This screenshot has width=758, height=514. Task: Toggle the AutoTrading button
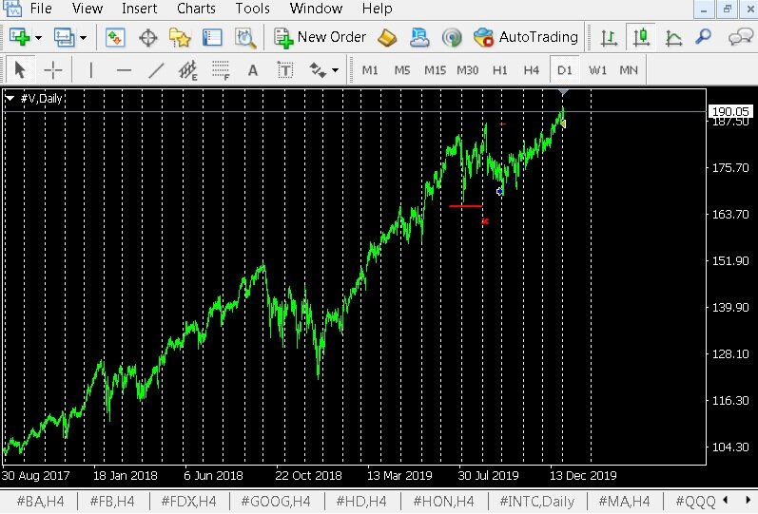526,37
